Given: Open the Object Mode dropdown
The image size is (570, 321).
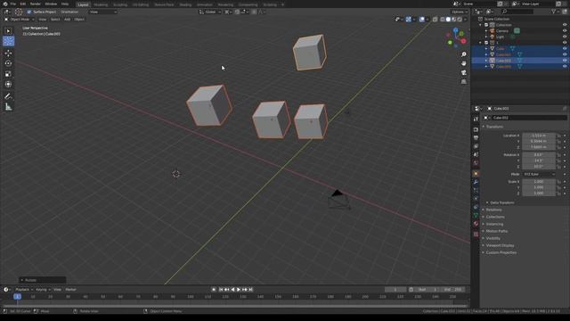Looking at the screenshot, I should (20, 20).
